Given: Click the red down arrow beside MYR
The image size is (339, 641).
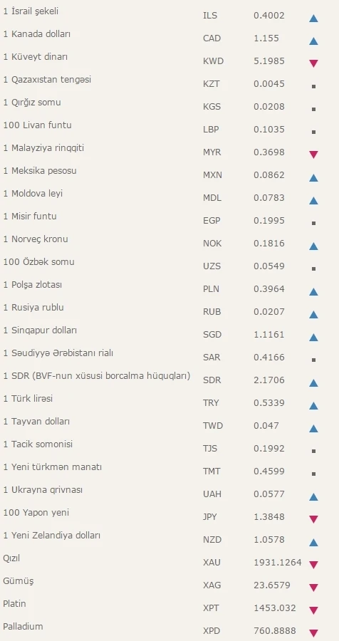Looking at the screenshot, I should [313, 155].
